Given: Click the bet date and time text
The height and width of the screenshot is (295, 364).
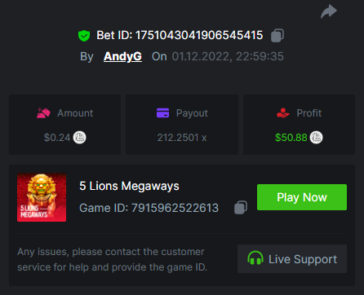Looking at the screenshot, I should (228, 56).
